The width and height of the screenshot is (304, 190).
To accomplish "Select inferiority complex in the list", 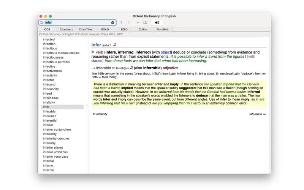I will tap(56, 138).
